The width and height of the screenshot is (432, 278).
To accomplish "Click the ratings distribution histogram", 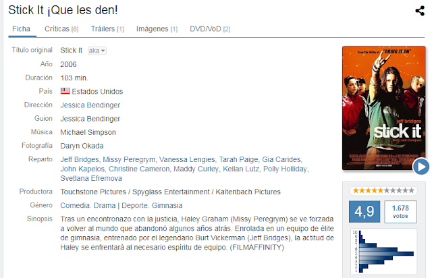I will [384, 252].
